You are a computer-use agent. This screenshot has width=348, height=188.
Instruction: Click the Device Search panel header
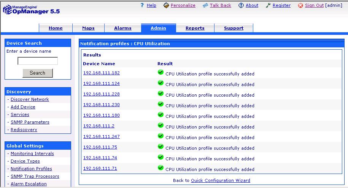pyautogui.click(x=38, y=43)
